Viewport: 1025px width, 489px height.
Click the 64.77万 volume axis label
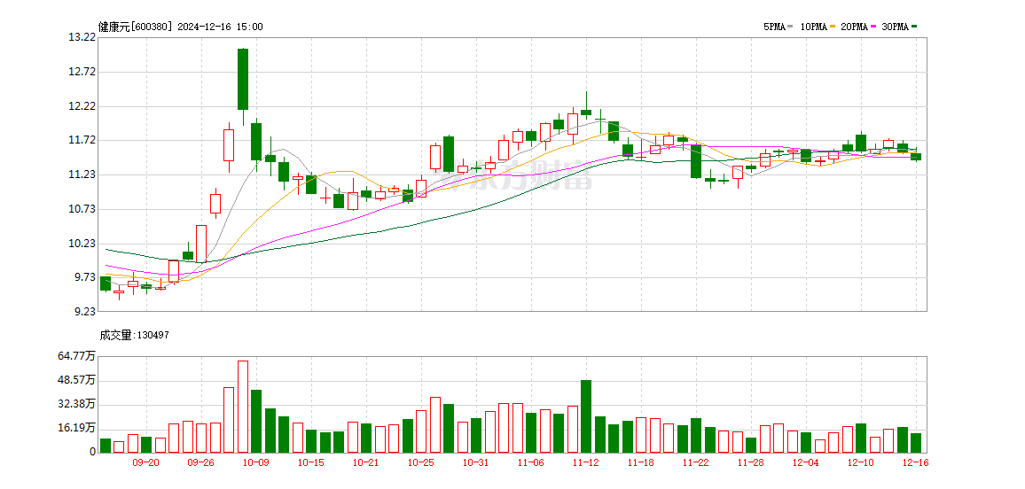pos(76,356)
